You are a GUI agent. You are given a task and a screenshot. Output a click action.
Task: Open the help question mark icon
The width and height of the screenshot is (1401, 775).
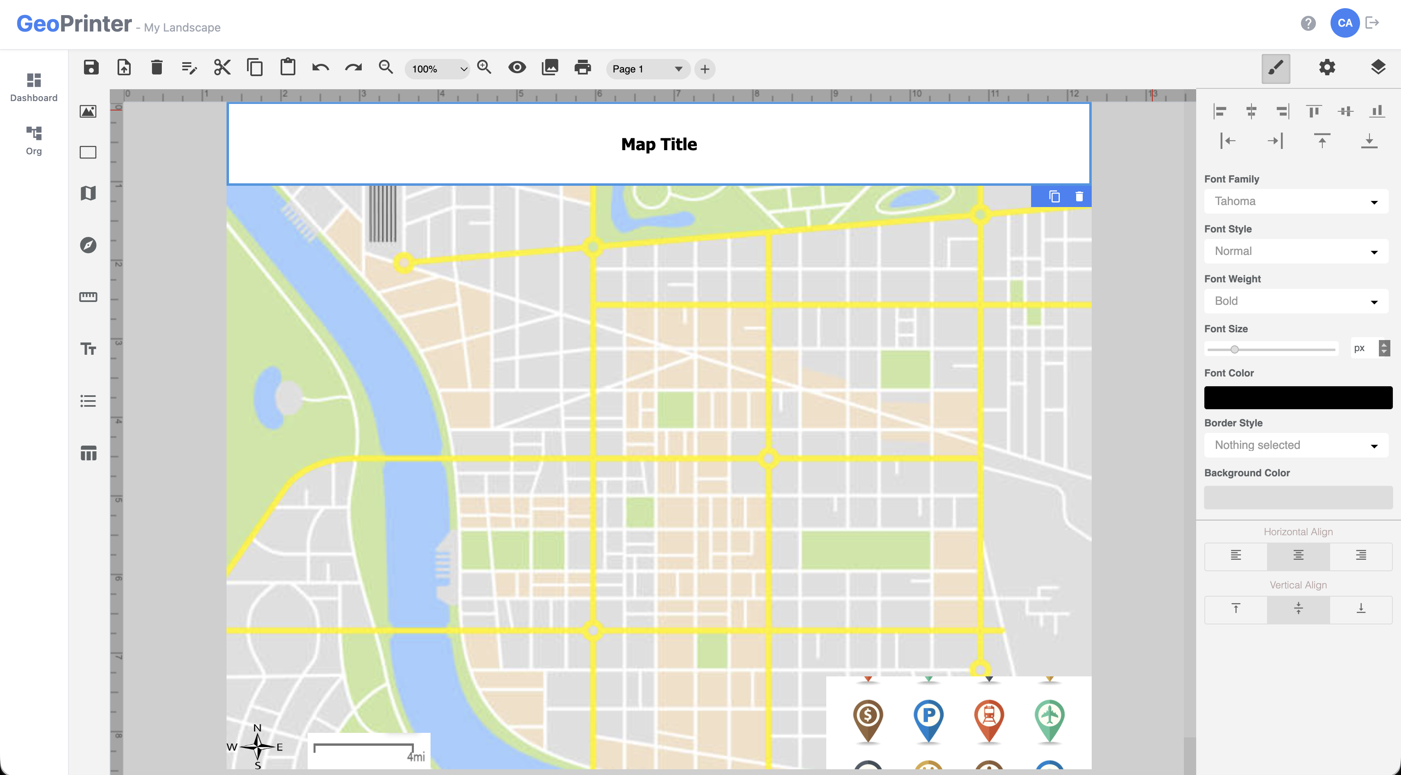(x=1308, y=23)
